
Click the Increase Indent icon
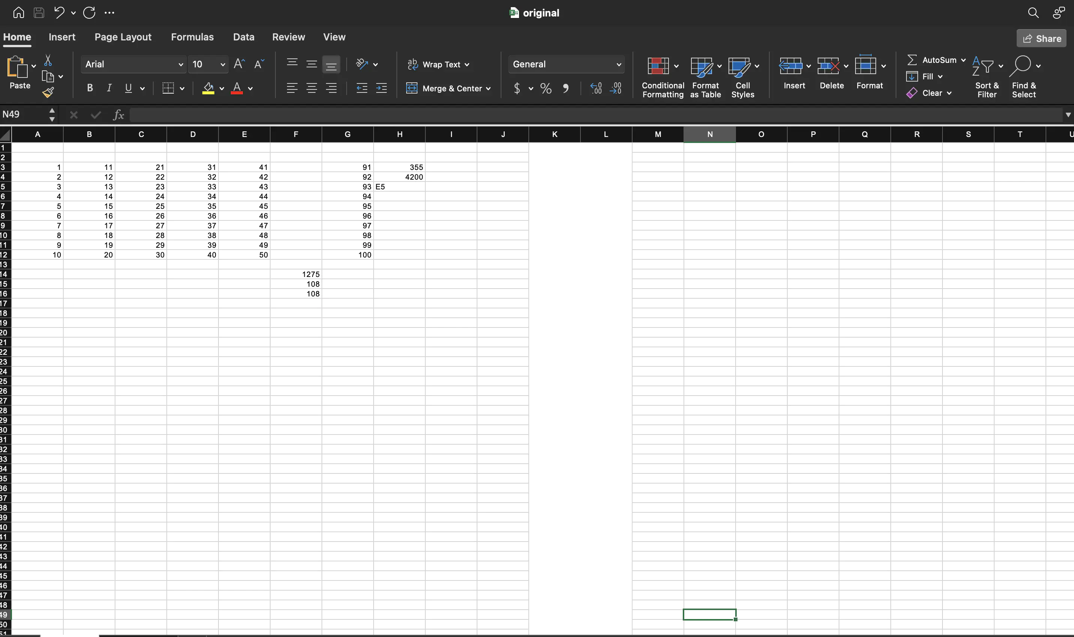[x=381, y=88]
